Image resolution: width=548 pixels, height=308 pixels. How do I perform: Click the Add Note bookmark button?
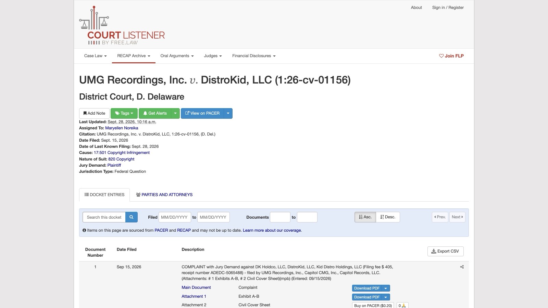tap(94, 113)
